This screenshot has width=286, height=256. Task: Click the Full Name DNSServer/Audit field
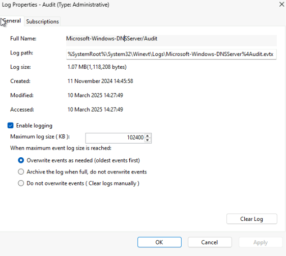171,39
